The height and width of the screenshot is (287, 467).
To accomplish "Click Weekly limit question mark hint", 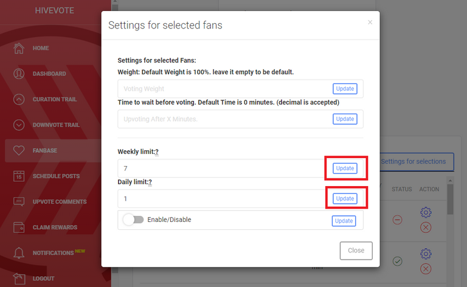I will [157, 152].
